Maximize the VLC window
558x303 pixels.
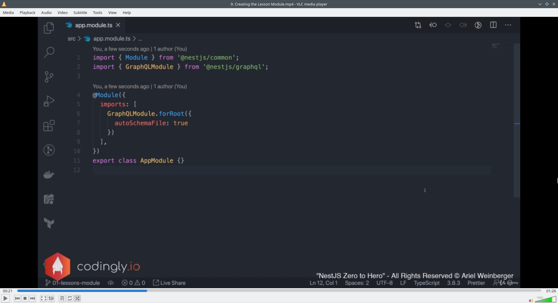point(547,4)
